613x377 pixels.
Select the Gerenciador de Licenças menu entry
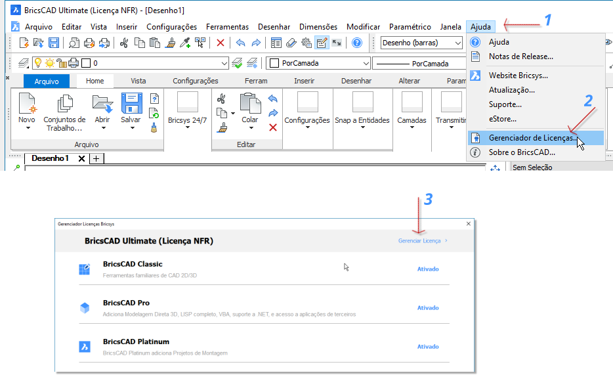coord(536,138)
